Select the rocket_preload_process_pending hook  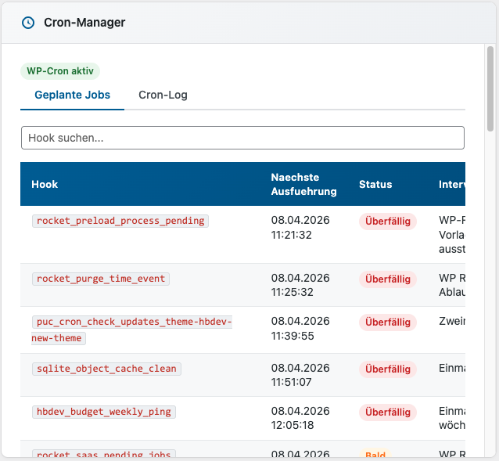point(120,221)
